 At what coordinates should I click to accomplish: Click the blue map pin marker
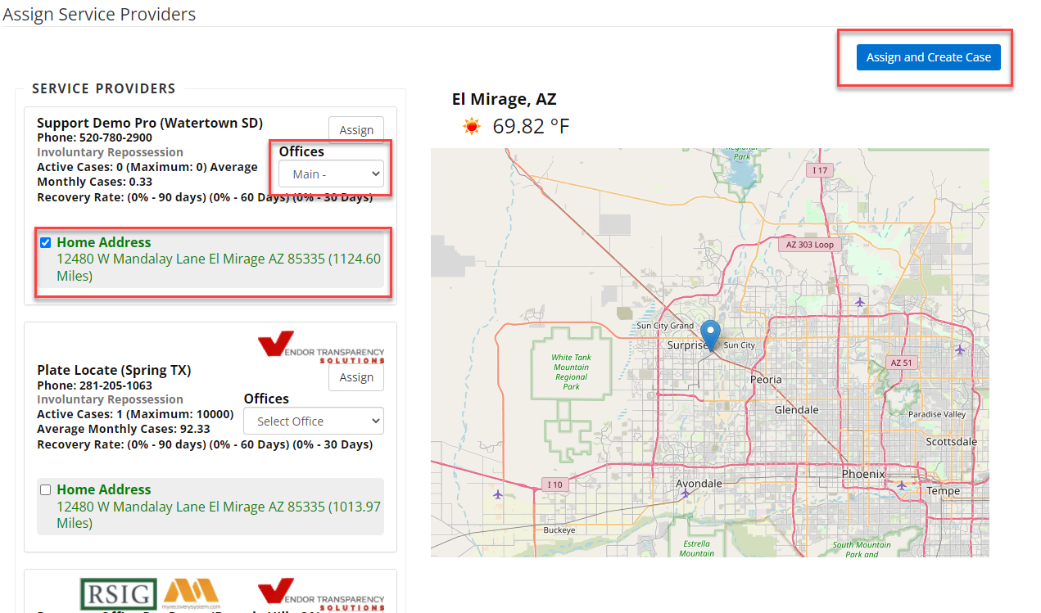[711, 336]
